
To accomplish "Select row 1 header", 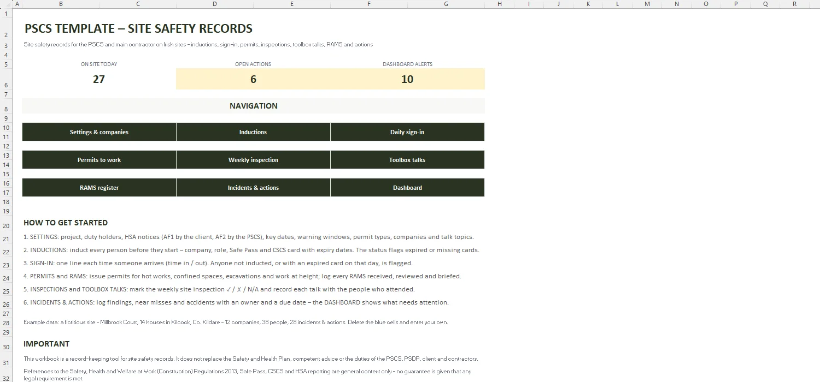I will [x=5, y=13].
